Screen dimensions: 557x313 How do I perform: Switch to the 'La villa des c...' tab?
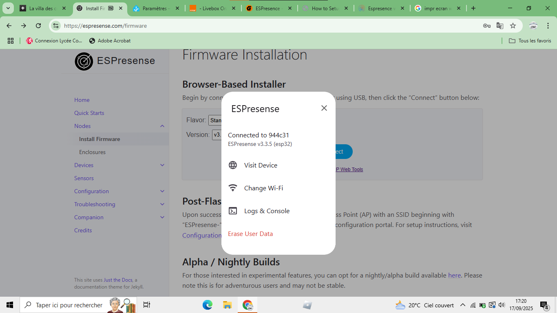tap(43, 8)
